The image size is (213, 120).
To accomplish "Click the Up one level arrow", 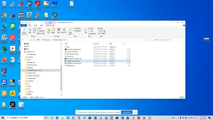I will (31, 40).
